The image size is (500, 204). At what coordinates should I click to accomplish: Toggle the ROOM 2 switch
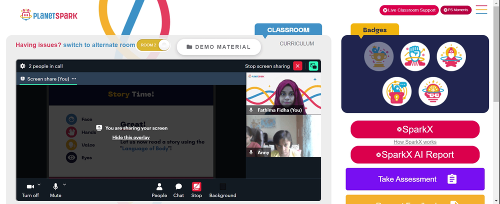[x=153, y=45]
